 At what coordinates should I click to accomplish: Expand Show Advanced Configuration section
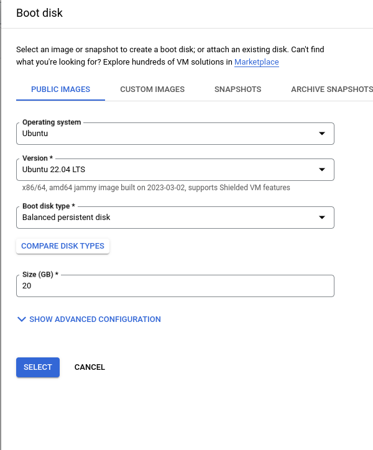tap(89, 319)
